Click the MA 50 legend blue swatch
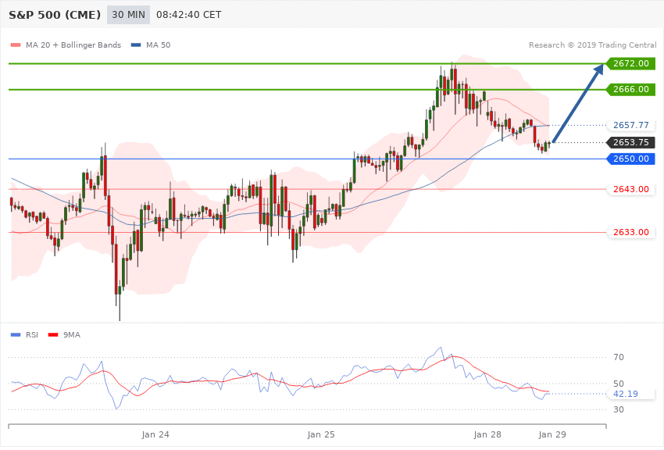 tap(136, 45)
